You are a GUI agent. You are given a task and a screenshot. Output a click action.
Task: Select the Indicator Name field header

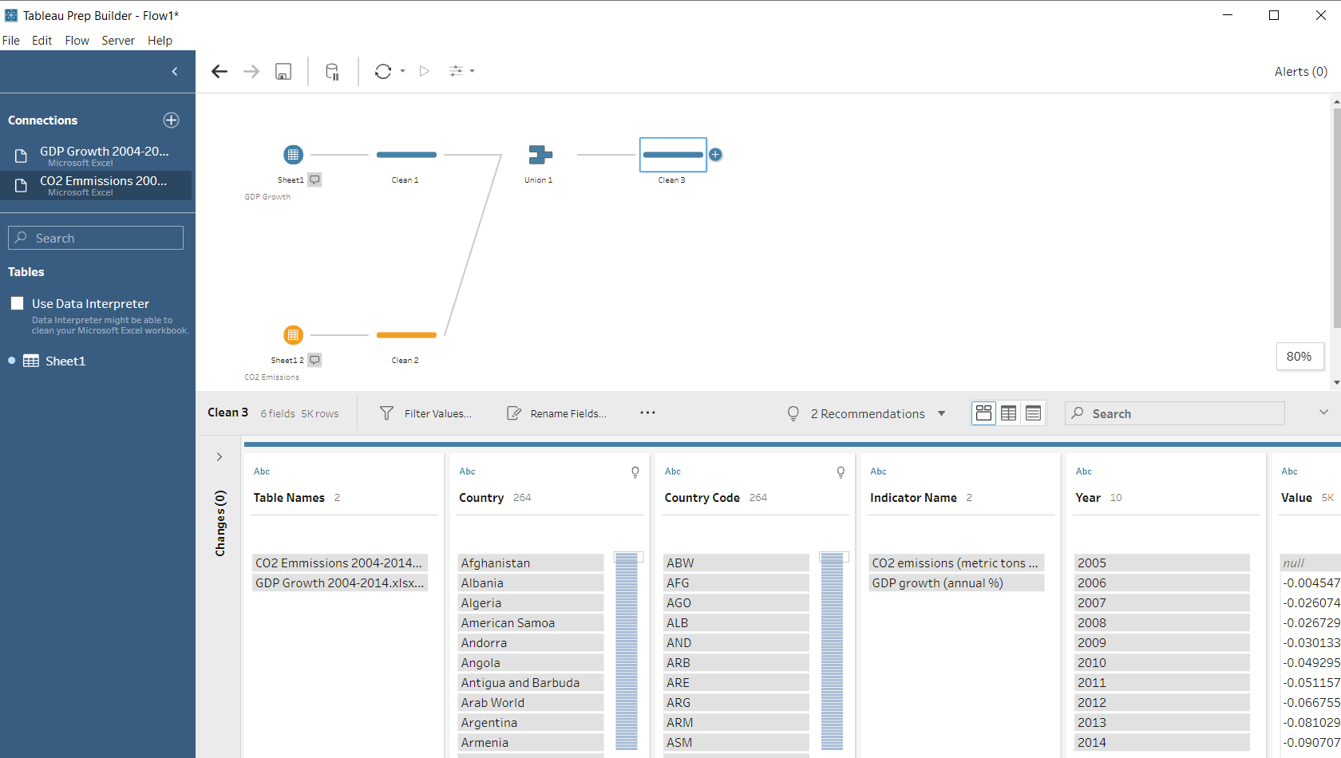(913, 498)
